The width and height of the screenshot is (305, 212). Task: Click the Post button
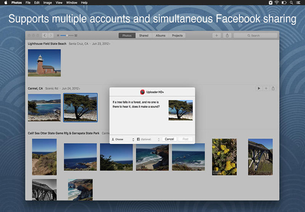point(186,139)
